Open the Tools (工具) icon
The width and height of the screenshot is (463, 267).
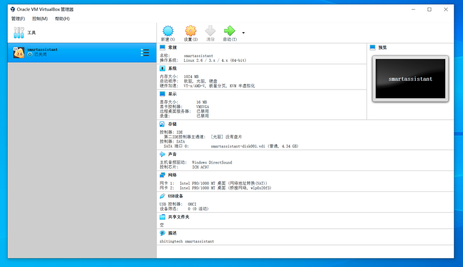[19, 33]
